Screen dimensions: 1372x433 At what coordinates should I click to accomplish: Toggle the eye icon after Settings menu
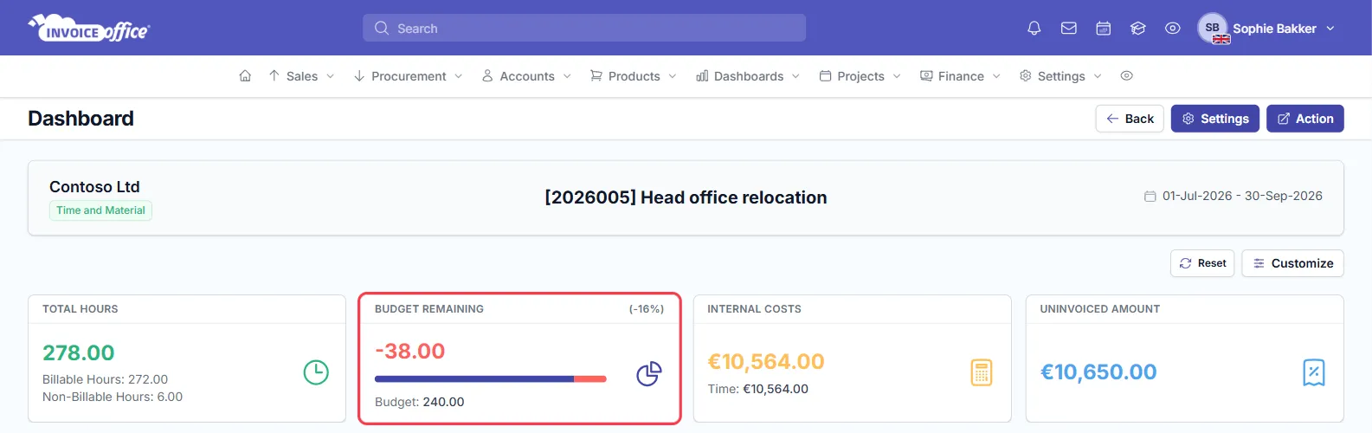tap(1126, 76)
